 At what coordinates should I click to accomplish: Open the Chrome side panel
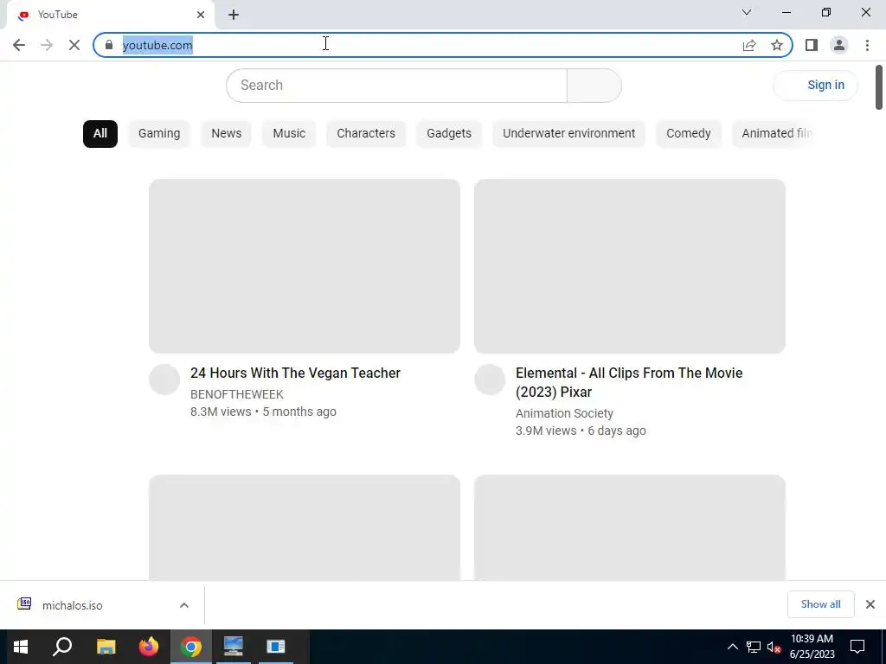pos(812,45)
